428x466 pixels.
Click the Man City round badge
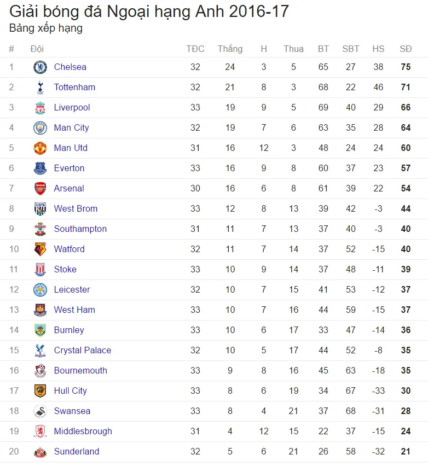coord(40,128)
